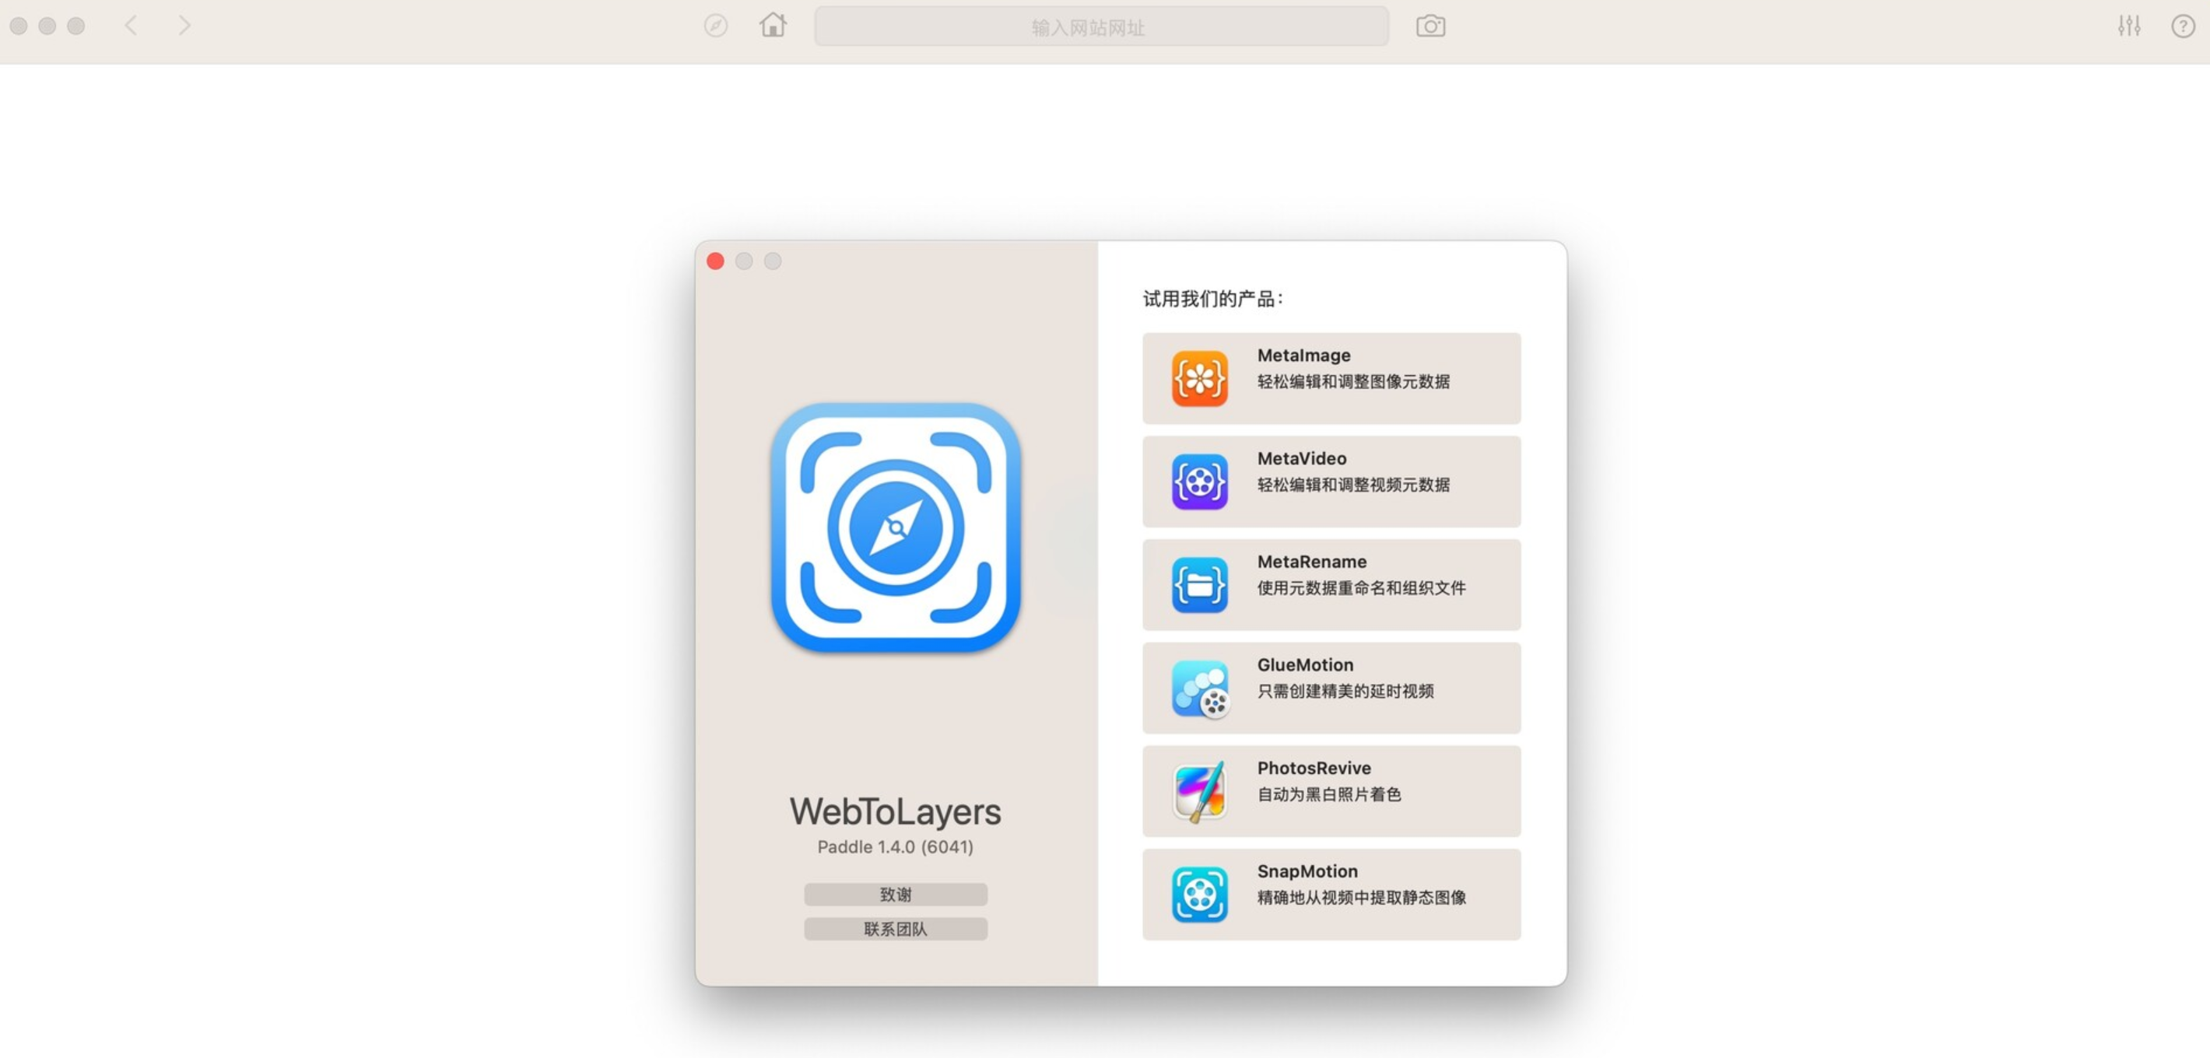Open the MetaVideo product title
Image resolution: width=2210 pixels, height=1058 pixels.
pos(1301,458)
